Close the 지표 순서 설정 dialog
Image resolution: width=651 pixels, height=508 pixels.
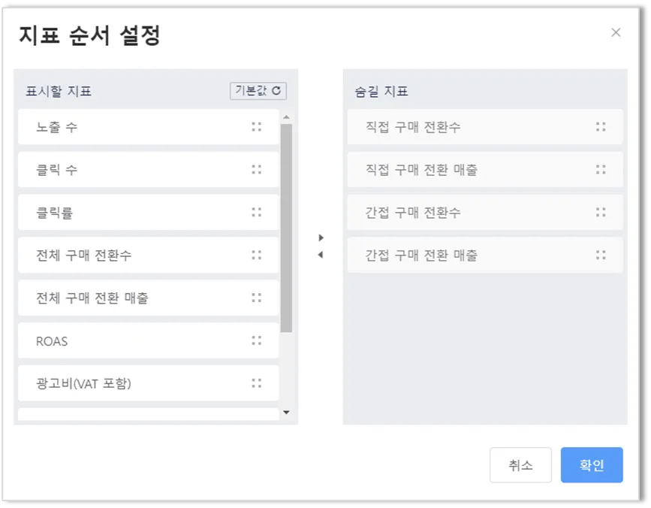tap(616, 32)
